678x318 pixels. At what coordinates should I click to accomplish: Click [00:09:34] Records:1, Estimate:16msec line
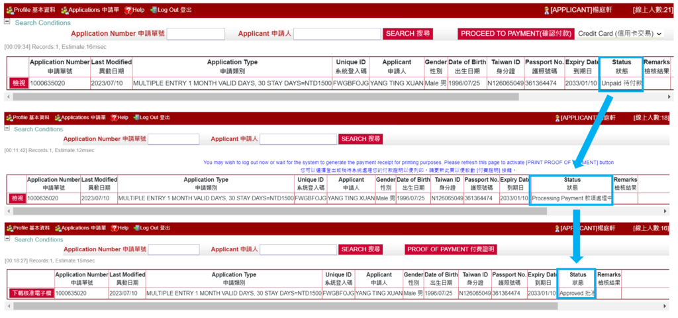(x=56, y=46)
